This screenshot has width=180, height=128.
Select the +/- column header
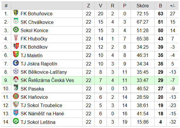click(173, 6)
